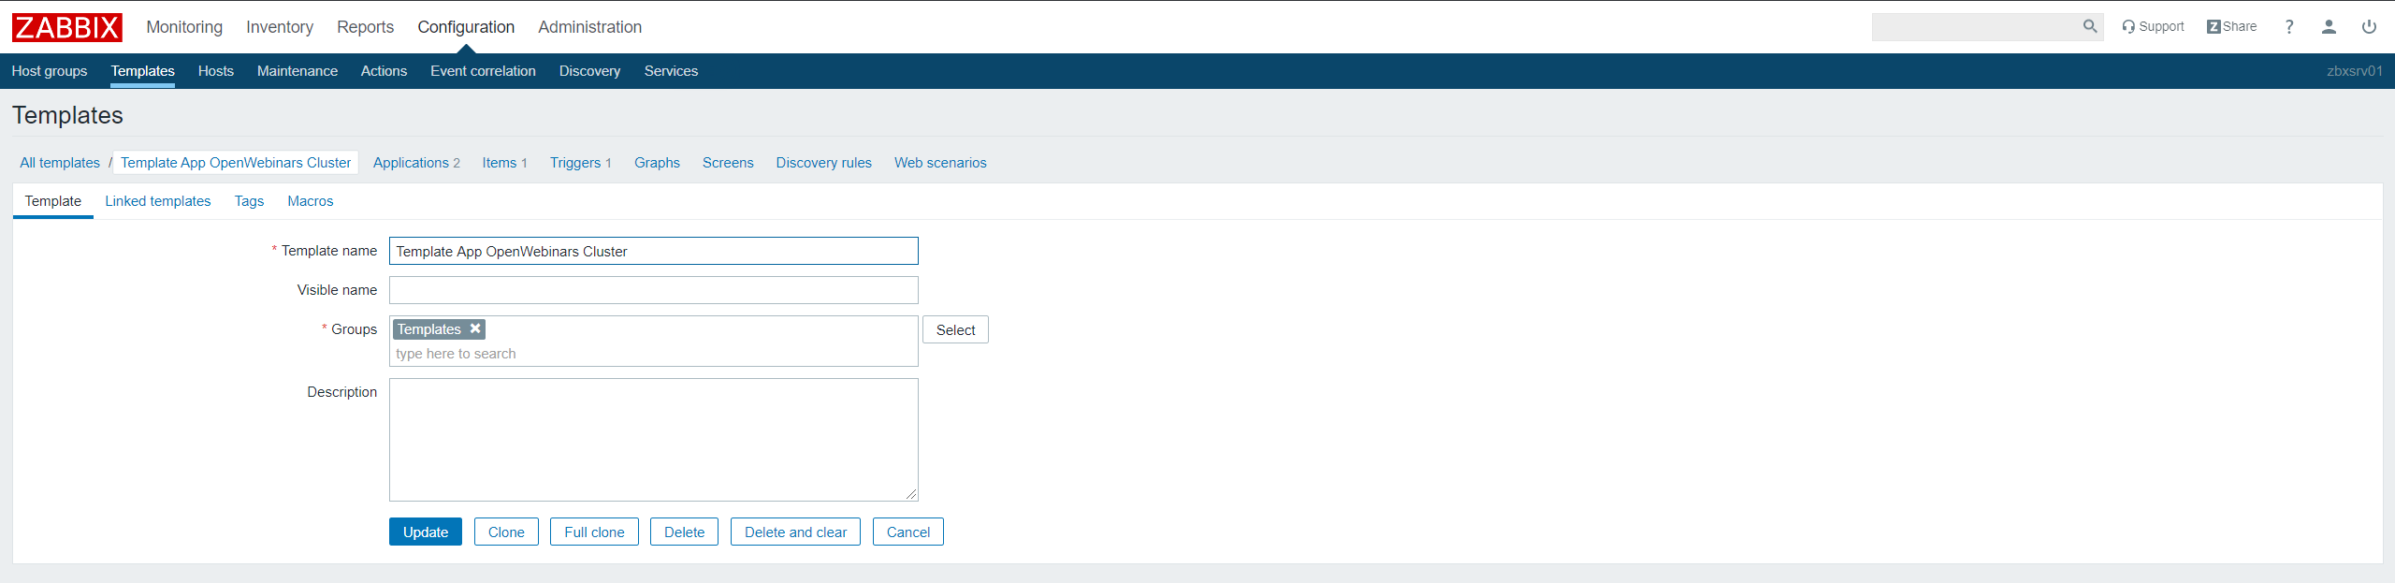
Task: Click the global search box
Action: point(1976,26)
